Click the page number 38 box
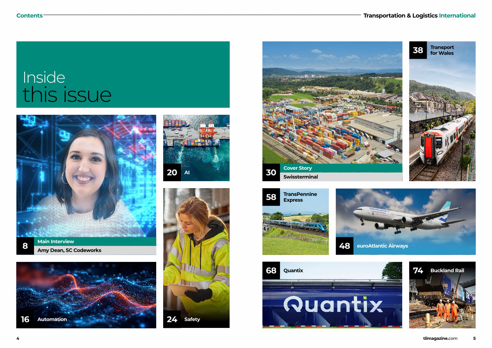This screenshot has height=348, width=492. tap(418, 50)
